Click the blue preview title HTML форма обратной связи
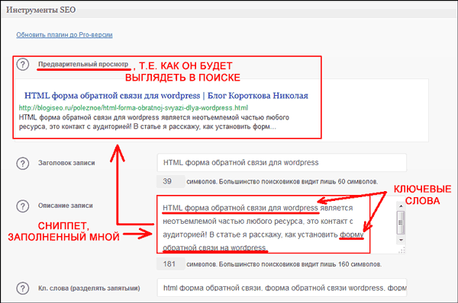This screenshot has height=303, width=458. pyautogui.click(x=166, y=96)
